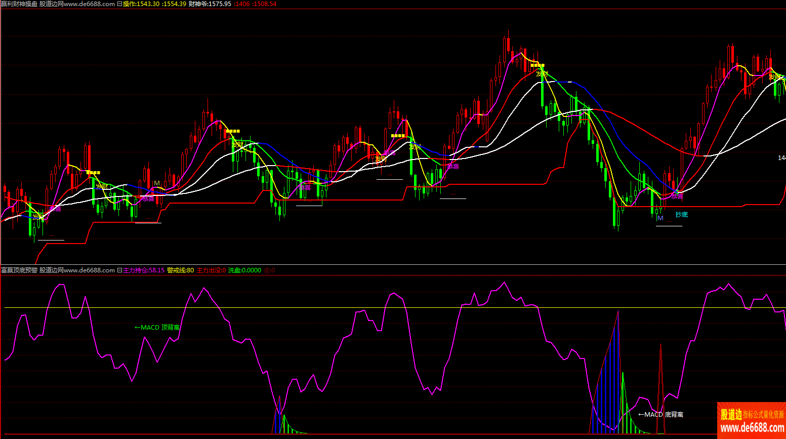Toggle the 日 box in the lower indicator header
Screen dimensions: 786x439
pyautogui.click(x=119, y=270)
